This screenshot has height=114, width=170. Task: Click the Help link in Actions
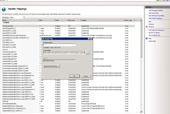(x=150, y=39)
